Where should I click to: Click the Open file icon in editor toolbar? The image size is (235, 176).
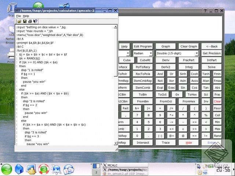coord(19,21)
